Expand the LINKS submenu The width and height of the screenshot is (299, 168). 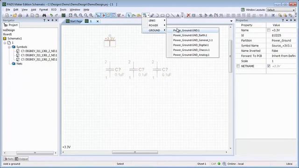154,21
